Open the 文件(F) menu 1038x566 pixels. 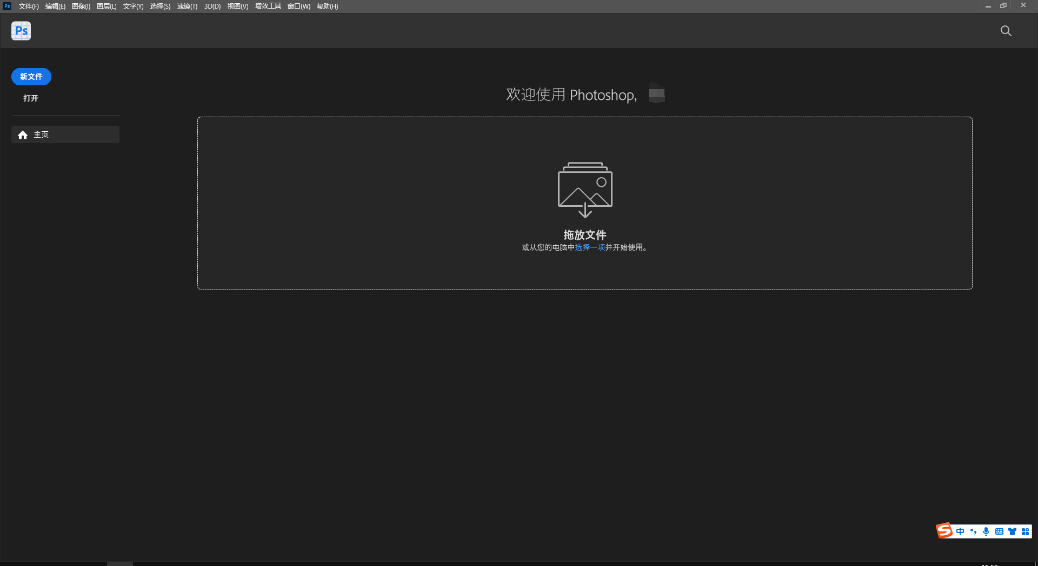click(29, 6)
